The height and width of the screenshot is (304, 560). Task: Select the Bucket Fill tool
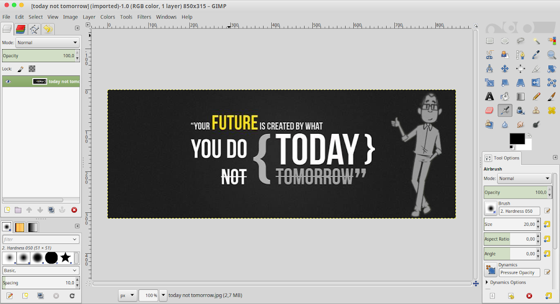505,97
